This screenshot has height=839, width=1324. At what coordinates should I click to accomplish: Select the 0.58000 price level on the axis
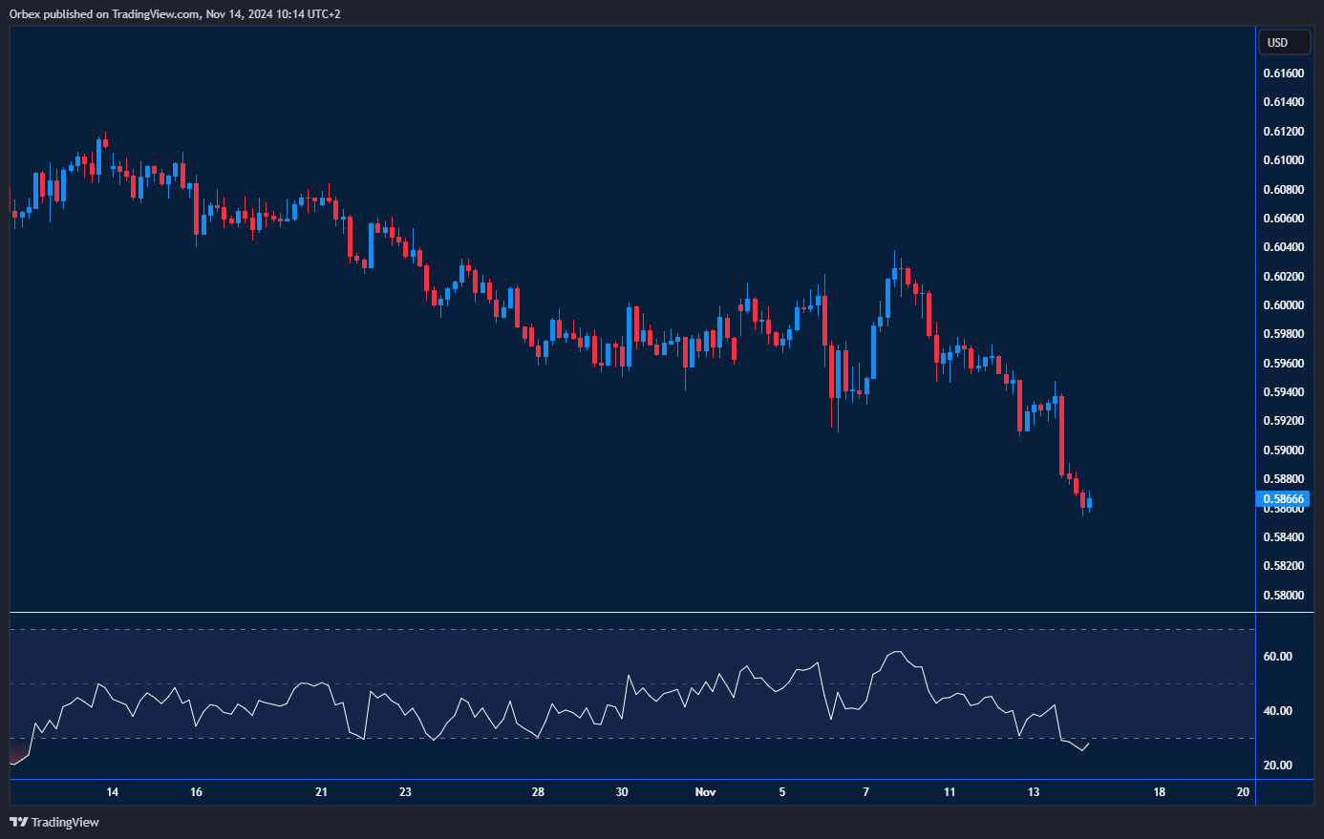click(1283, 595)
